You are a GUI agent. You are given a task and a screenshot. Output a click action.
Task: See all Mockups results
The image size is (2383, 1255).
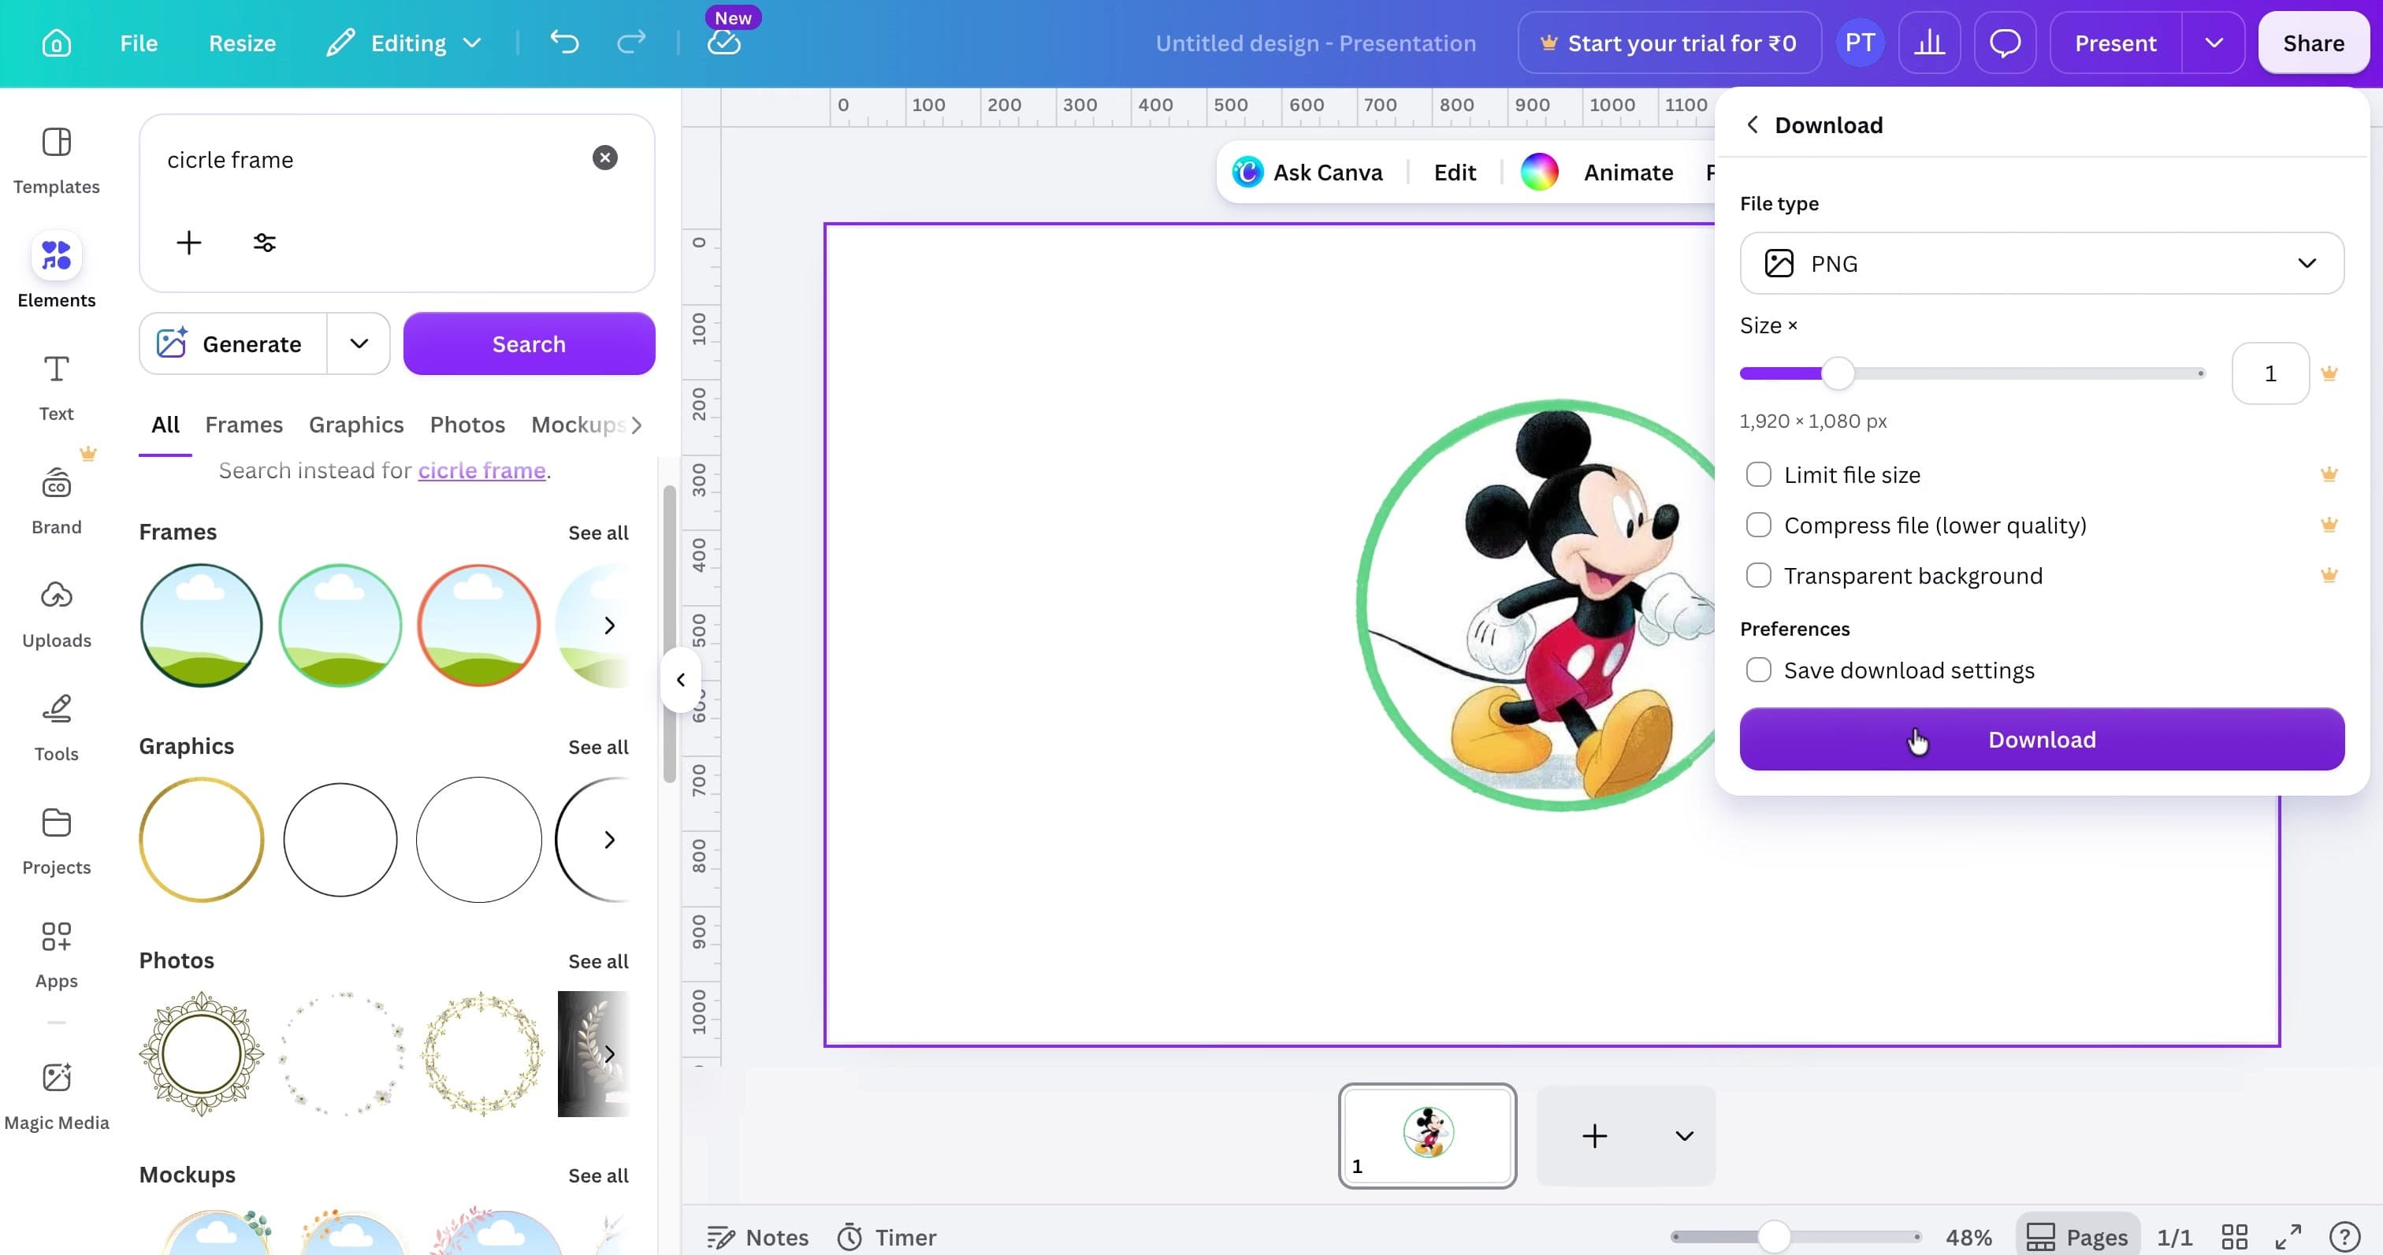click(597, 1176)
